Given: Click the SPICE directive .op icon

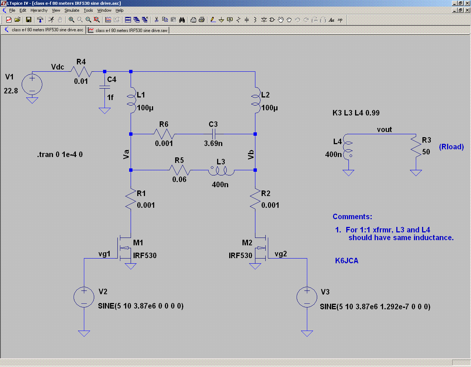Looking at the screenshot, I should coord(340,20).
